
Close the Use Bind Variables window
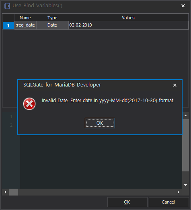[183, 6]
